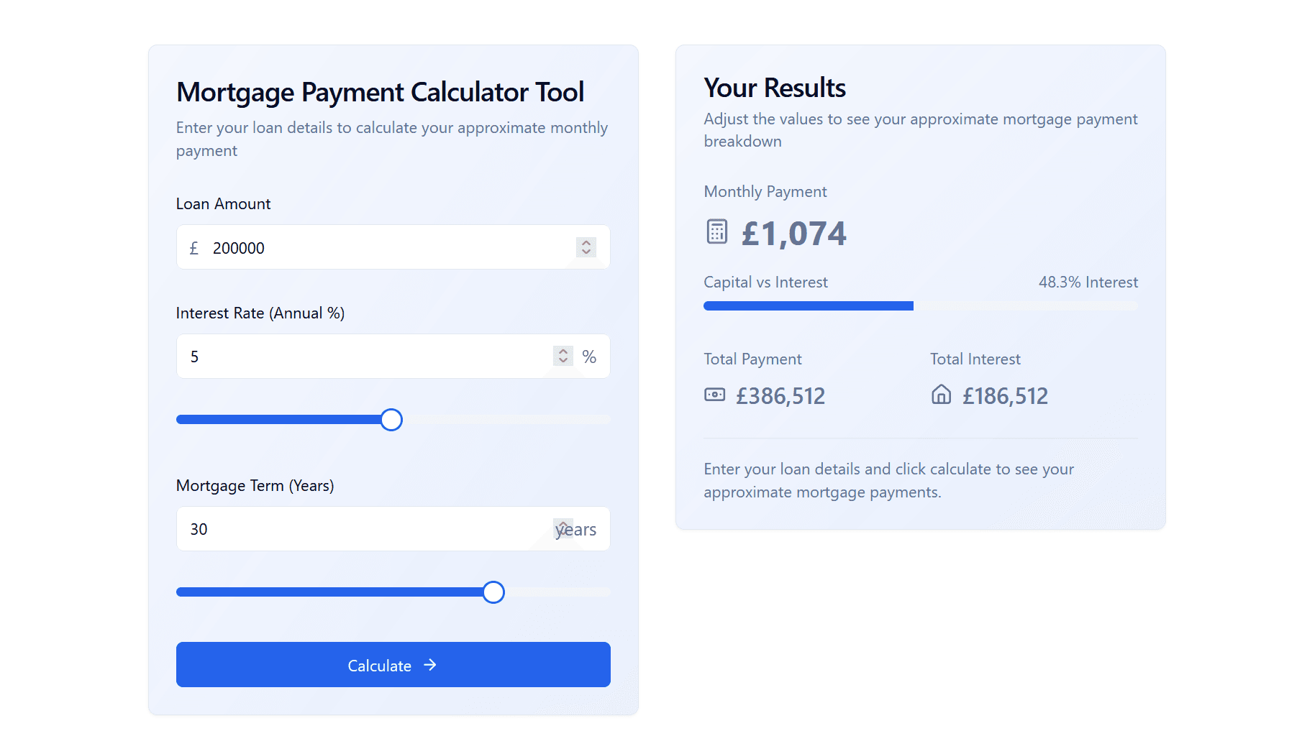The width and height of the screenshot is (1302, 749).
Task: Click the stepper arrows in the Mortgage Term field
Action: (x=563, y=528)
